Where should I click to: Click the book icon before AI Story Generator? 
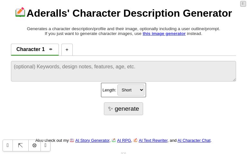coord(72,140)
